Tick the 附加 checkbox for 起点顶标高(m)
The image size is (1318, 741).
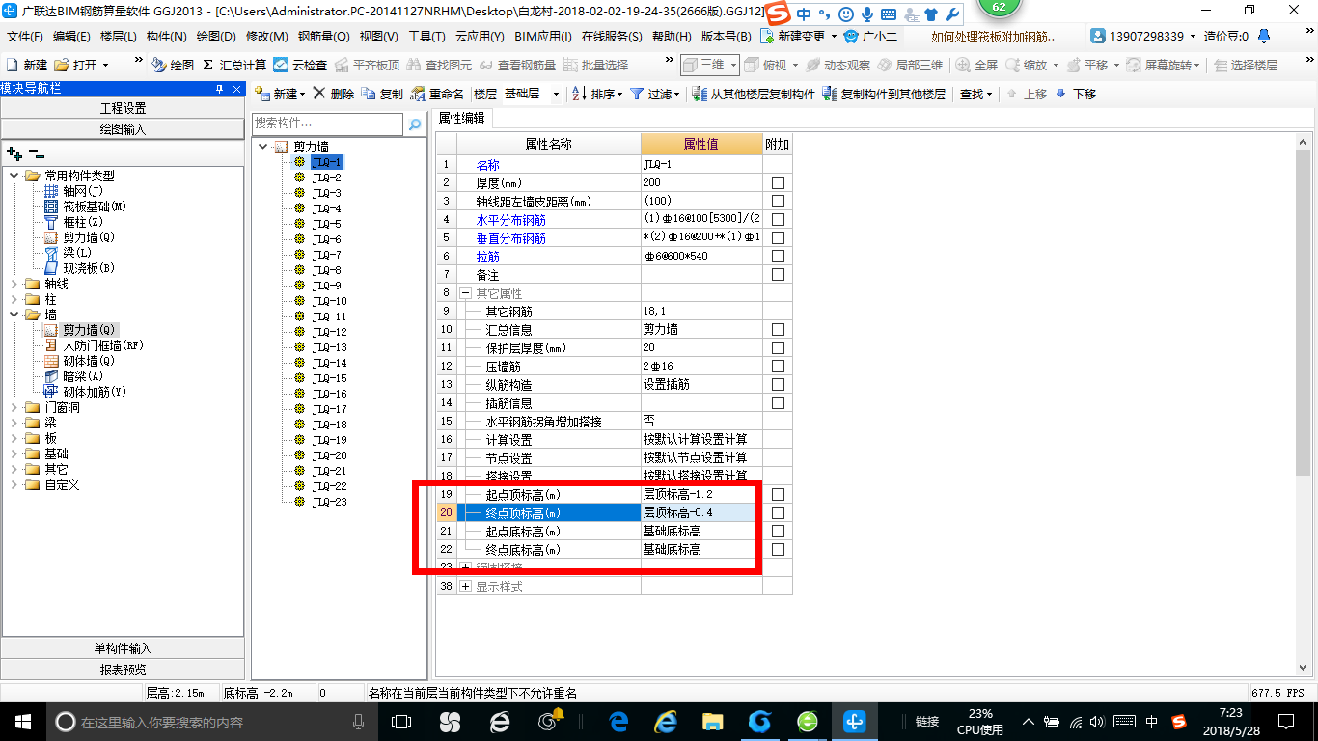tap(778, 494)
